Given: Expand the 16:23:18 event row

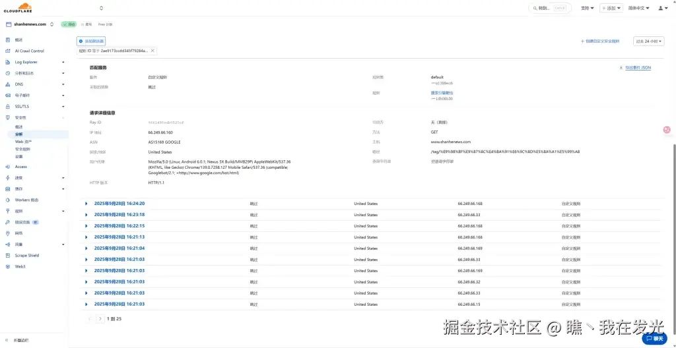Looking at the screenshot, I should (86, 215).
